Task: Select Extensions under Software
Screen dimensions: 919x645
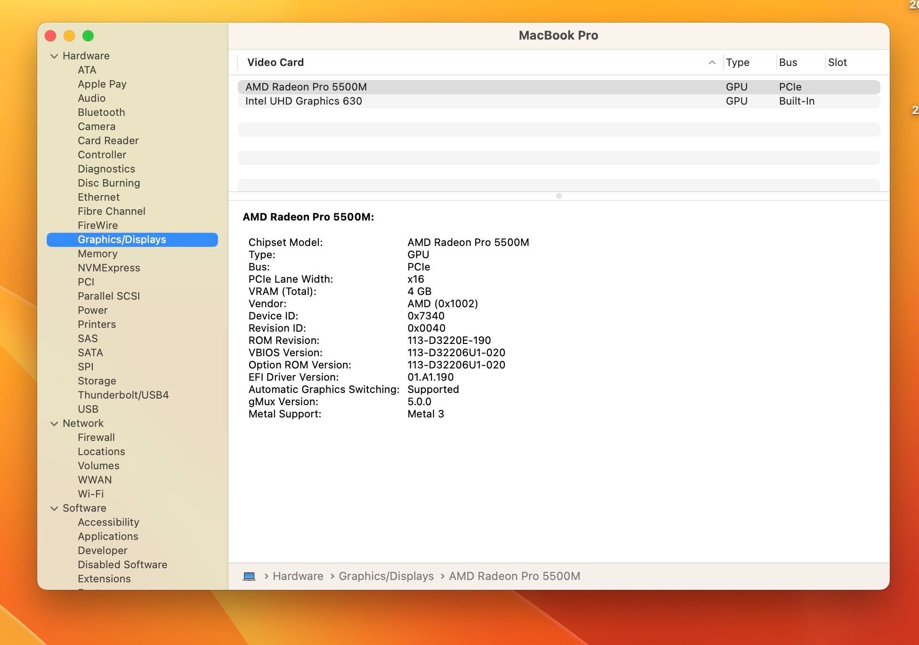Action: [x=104, y=579]
